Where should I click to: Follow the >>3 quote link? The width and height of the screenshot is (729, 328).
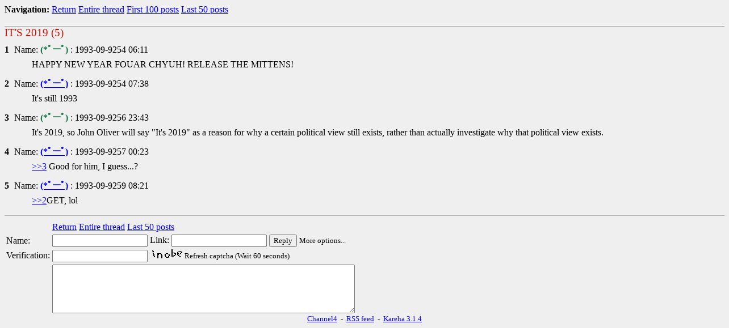pos(39,167)
